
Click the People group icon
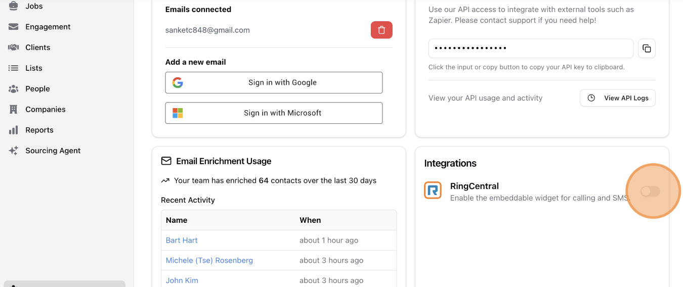click(x=14, y=89)
